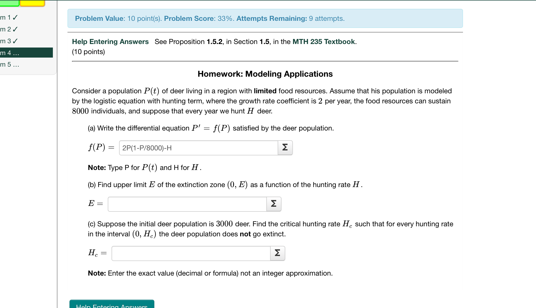
Task: Click the empty Hc answer field
Action: click(x=191, y=253)
